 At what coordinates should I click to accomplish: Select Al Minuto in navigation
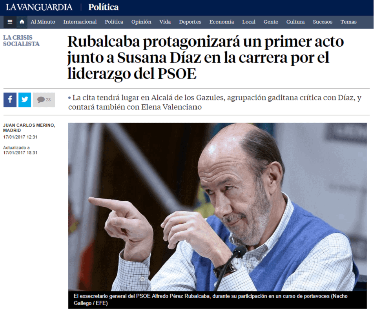(x=43, y=22)
